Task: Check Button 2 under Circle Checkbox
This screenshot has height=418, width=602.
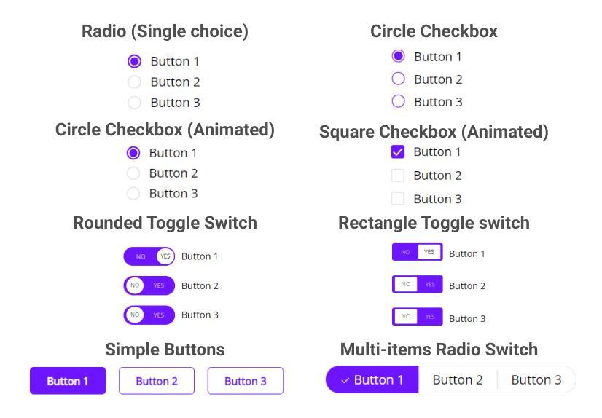Action: point(398,79)
